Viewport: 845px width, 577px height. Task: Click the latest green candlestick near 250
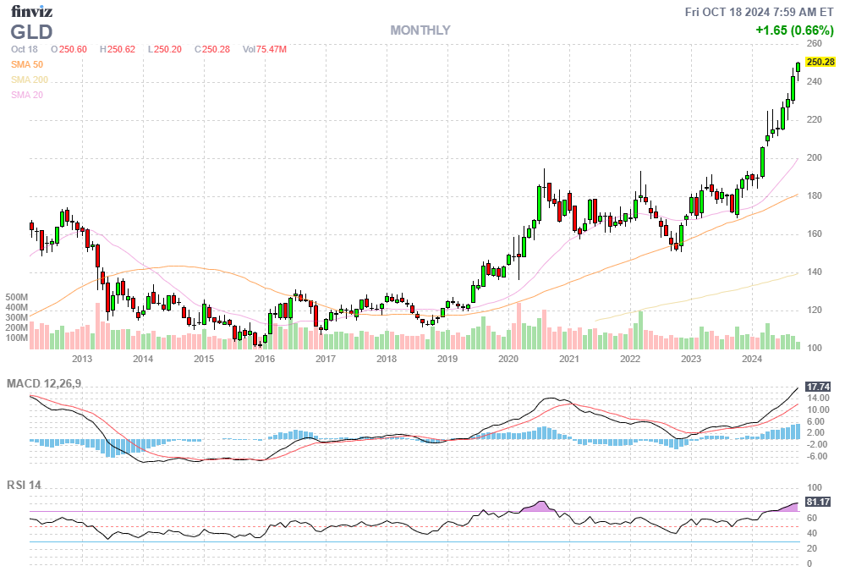click(x=798, y=69)
